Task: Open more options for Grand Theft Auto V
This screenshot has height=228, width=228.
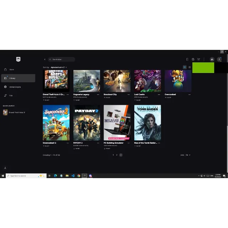Action: pyautogui.click(x=68, y=94)
